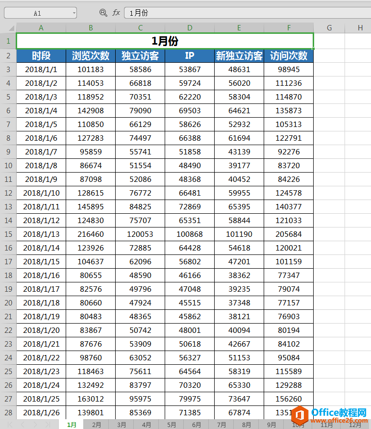Select cell with value 114053
The image size is (371, 429).
pyautogui.click(x=91, y=83)
